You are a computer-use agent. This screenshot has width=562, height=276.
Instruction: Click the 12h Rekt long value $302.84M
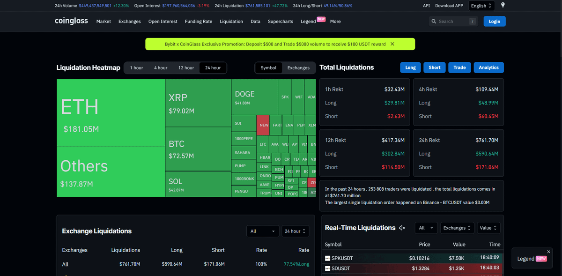393,154
